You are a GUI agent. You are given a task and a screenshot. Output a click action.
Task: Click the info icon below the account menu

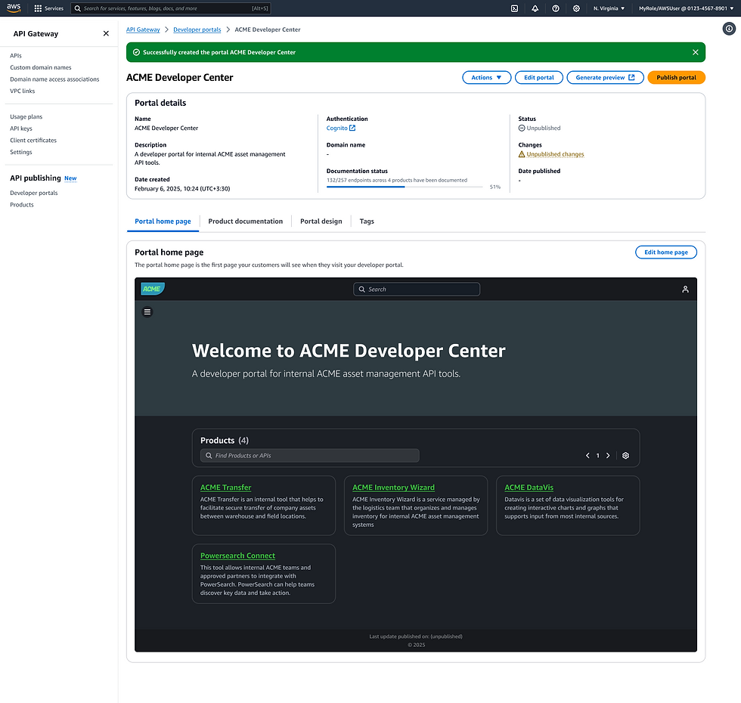[x=730, y=29]
